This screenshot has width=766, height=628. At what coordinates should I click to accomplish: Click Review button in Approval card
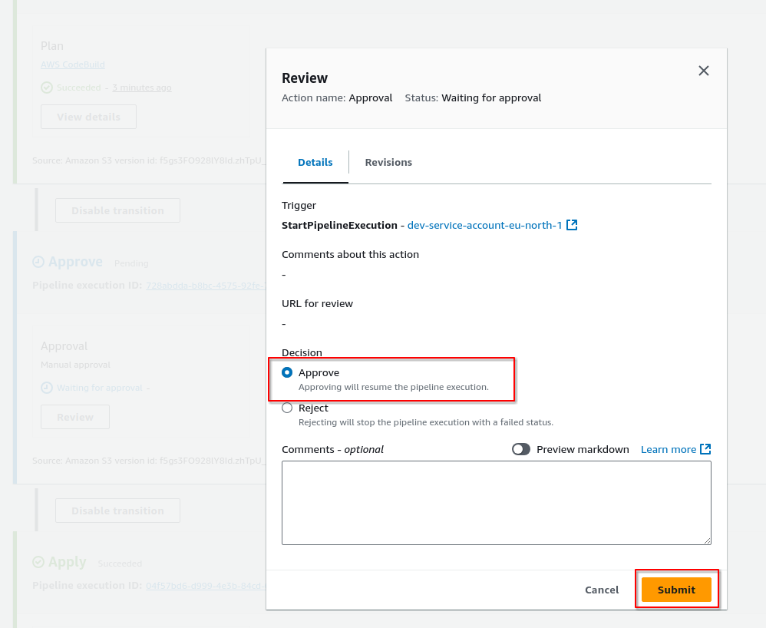coord(75,417)
